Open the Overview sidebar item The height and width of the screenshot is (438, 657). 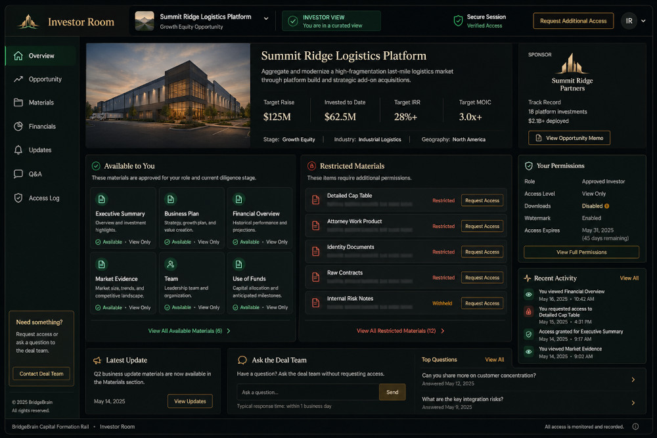click(41, 56)
